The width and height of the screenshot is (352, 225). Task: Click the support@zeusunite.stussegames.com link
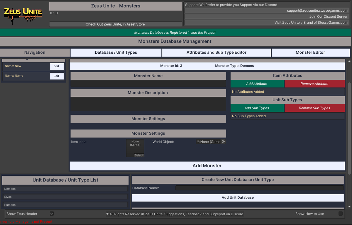tap(266, 11)
